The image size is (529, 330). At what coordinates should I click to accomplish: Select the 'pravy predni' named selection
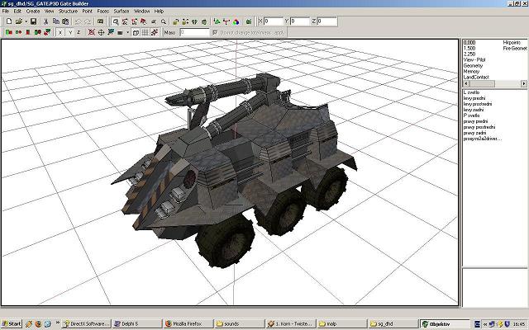tap(475, 121)
